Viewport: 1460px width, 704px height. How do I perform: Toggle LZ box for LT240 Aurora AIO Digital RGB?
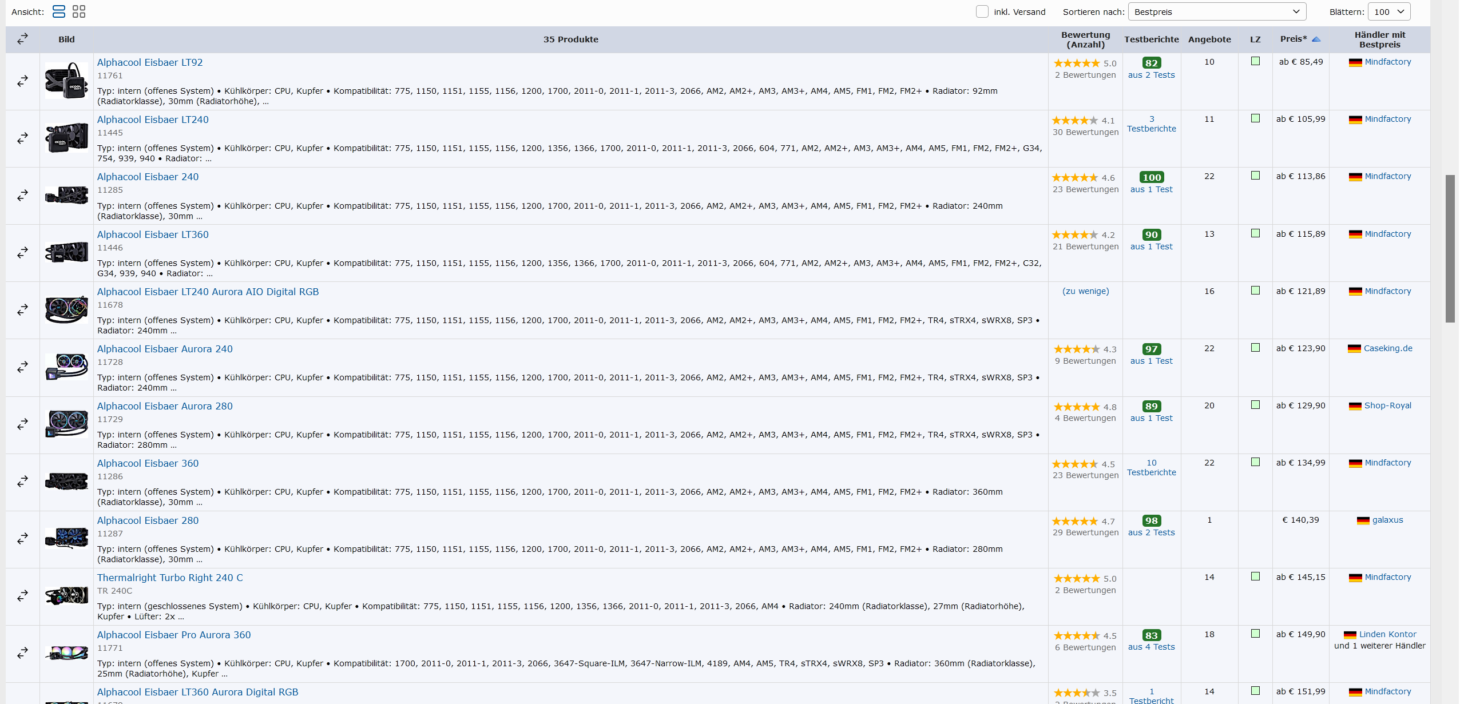tap(1255, 291)
